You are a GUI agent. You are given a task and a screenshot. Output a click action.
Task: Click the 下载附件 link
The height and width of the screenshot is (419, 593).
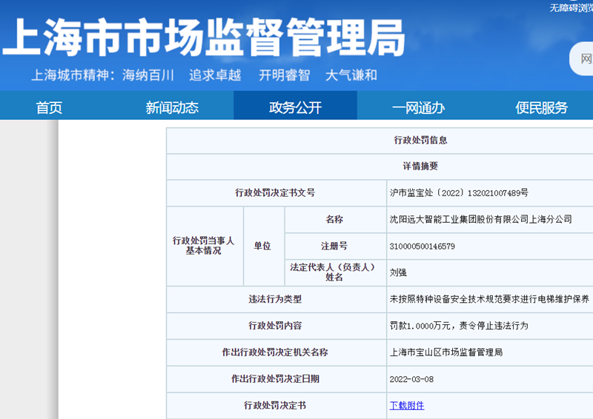click(407, 406)
